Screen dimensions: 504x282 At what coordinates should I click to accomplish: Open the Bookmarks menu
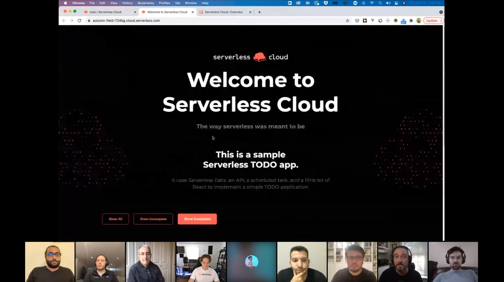pos(146,3)
